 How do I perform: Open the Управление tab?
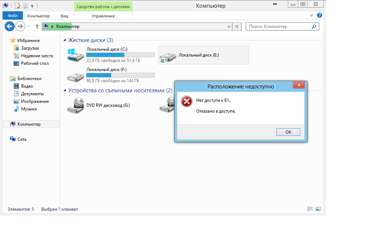[103, 16]
